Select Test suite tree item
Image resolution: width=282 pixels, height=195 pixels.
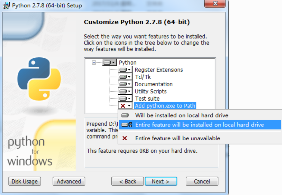(x=147, y=98)
